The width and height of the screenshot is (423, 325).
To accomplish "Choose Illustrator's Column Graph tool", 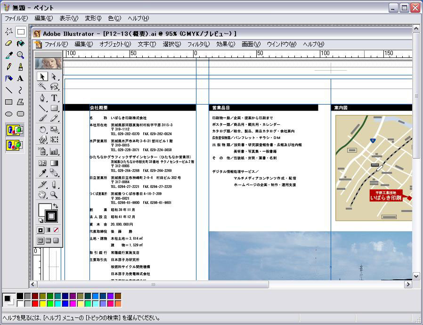I will coord(54,151).
